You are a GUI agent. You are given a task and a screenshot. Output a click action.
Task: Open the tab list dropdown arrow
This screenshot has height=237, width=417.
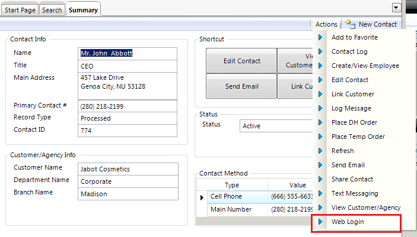tap(396, 8)
